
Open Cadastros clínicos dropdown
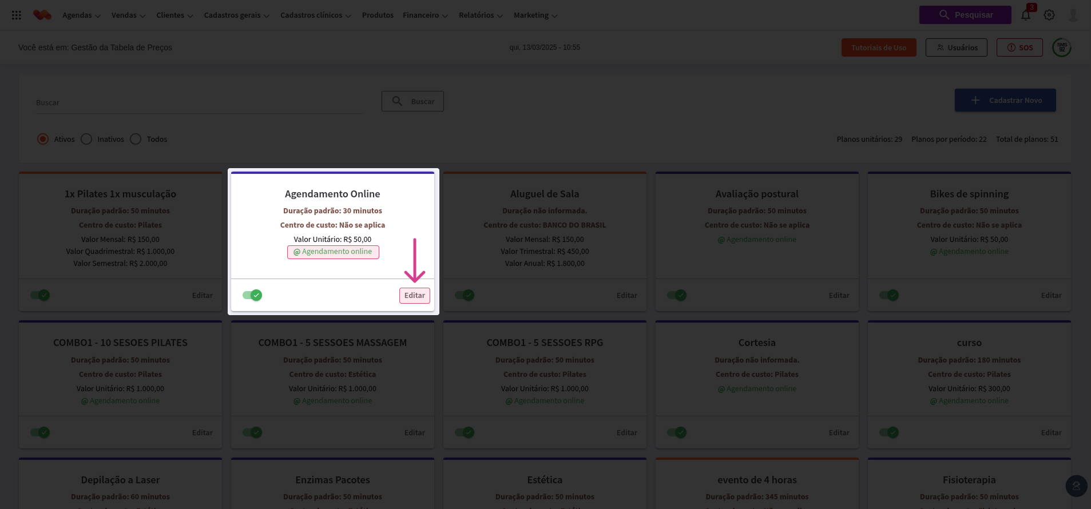(315, 15)
